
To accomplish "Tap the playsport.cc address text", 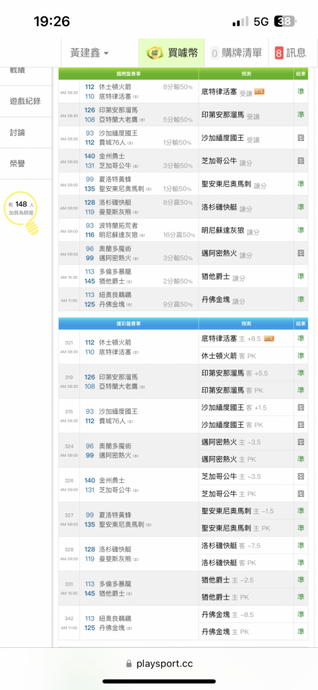I will point(165,664).
